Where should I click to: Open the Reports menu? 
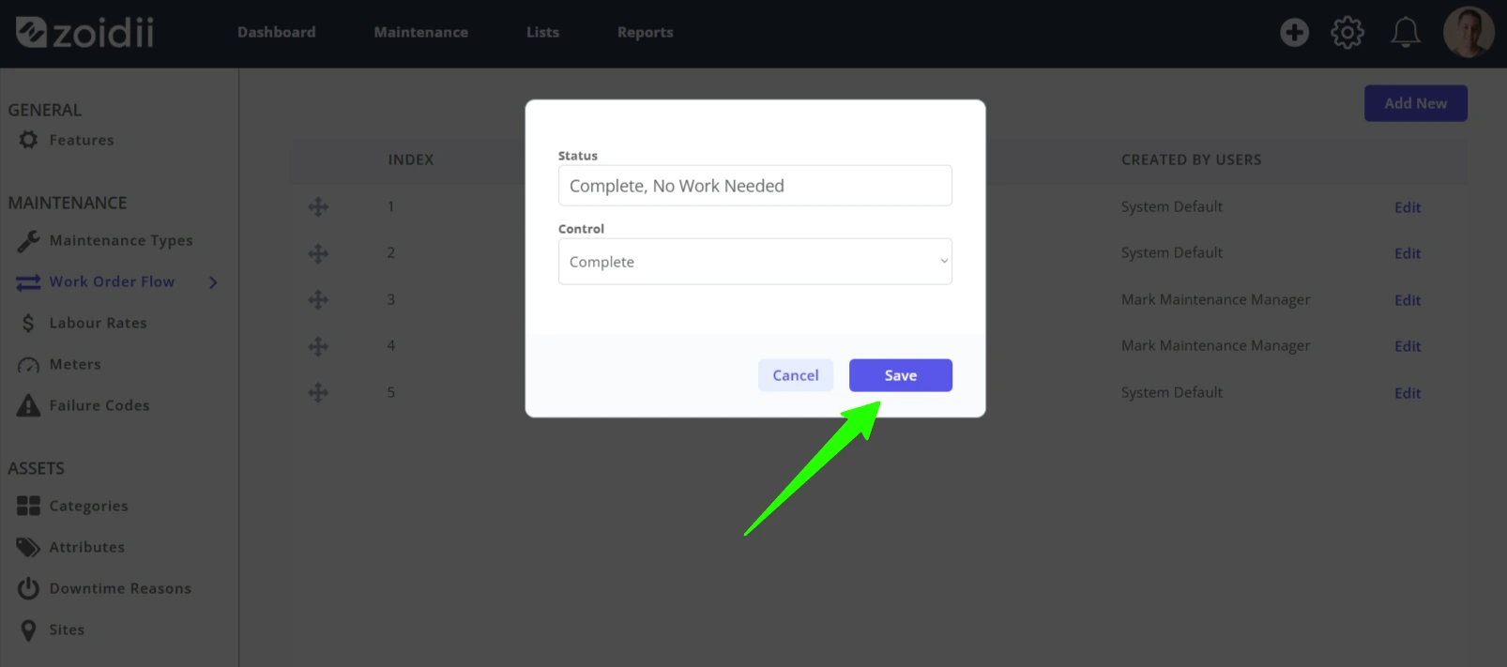tap(645, 32)
